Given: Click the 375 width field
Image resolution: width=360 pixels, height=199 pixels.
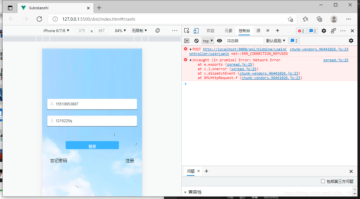Looking at the screenshot, I should 82,30.
